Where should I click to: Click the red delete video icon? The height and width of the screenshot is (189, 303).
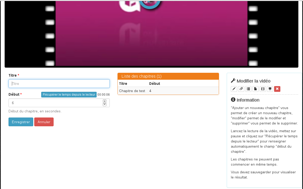tap(277, 89)
